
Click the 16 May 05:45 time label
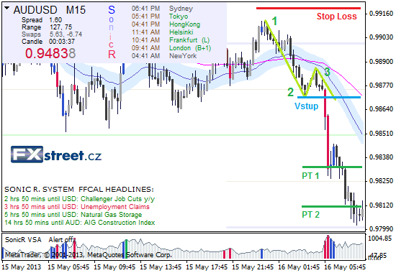pyautogui.click(x=345, y=267)
